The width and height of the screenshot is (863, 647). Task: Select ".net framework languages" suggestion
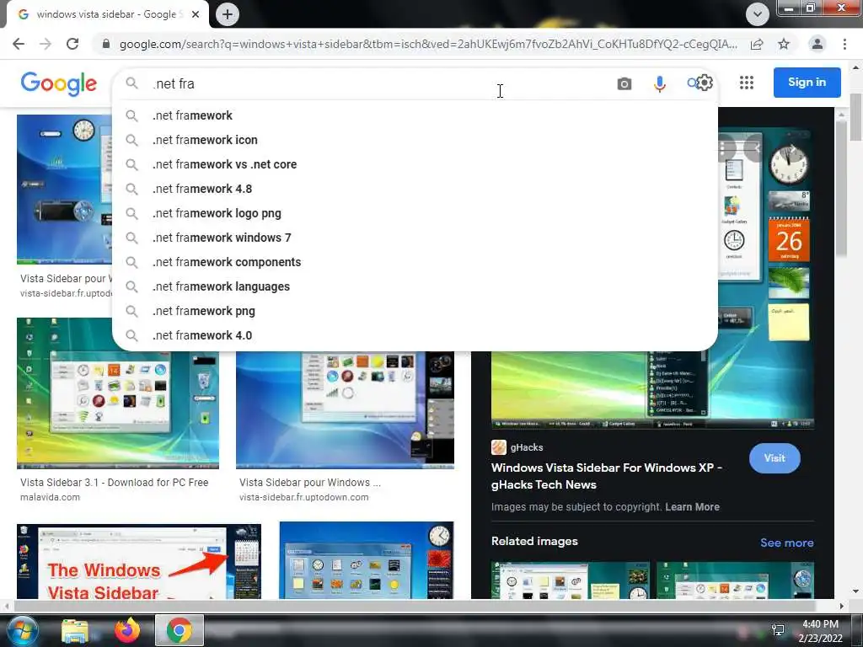pyautogui.click(x=415, y=286)
